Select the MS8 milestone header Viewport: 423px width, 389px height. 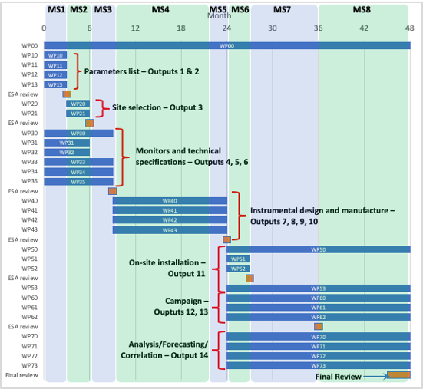(362, 10)
